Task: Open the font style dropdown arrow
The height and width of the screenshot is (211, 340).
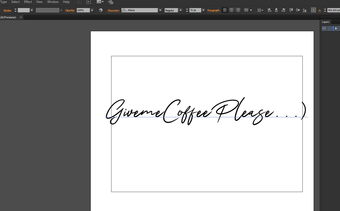Action: [180, 10]
